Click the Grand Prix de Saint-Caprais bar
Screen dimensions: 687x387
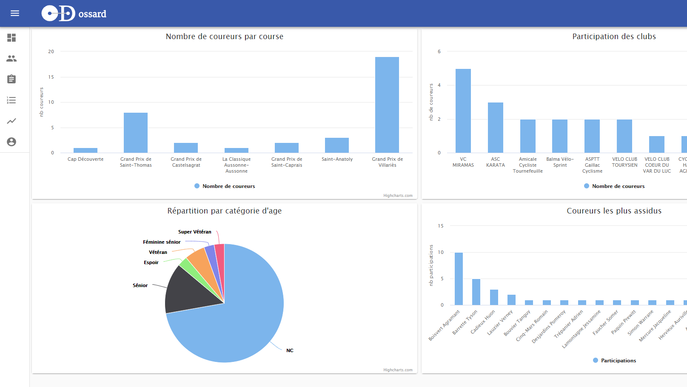[287, 148]
